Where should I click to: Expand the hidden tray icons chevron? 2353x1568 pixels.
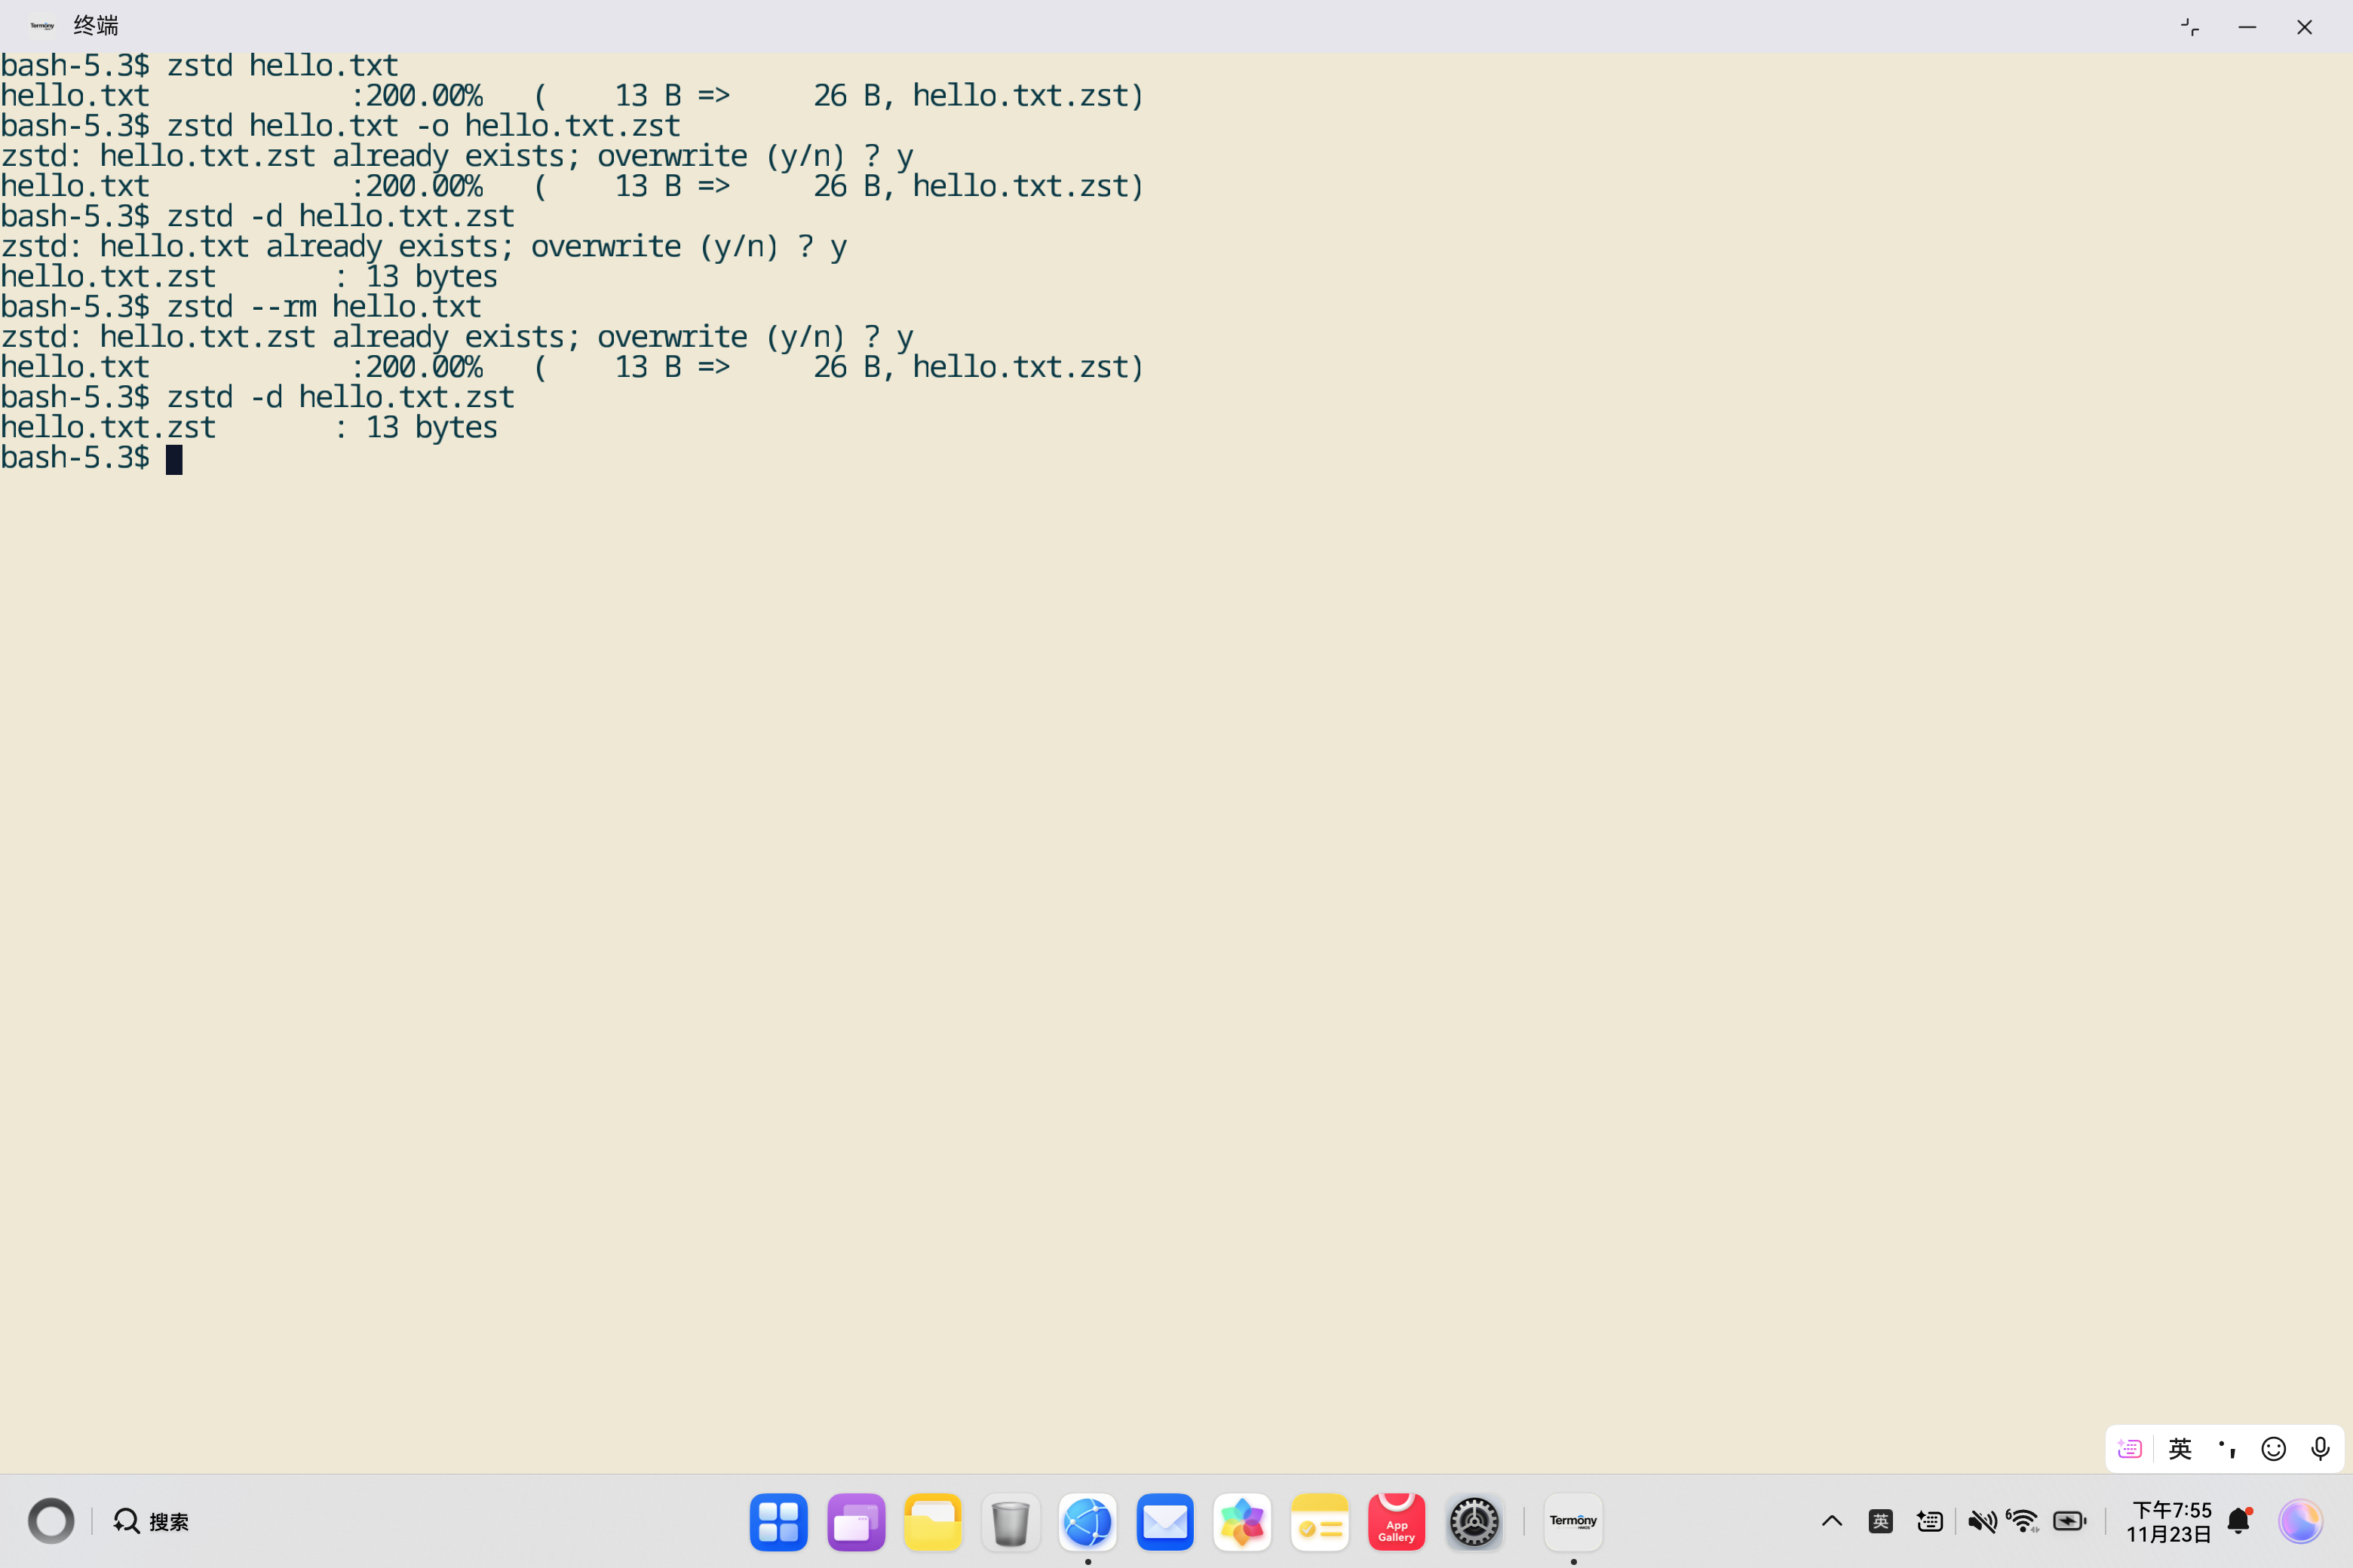(x=1832, y=1521)
